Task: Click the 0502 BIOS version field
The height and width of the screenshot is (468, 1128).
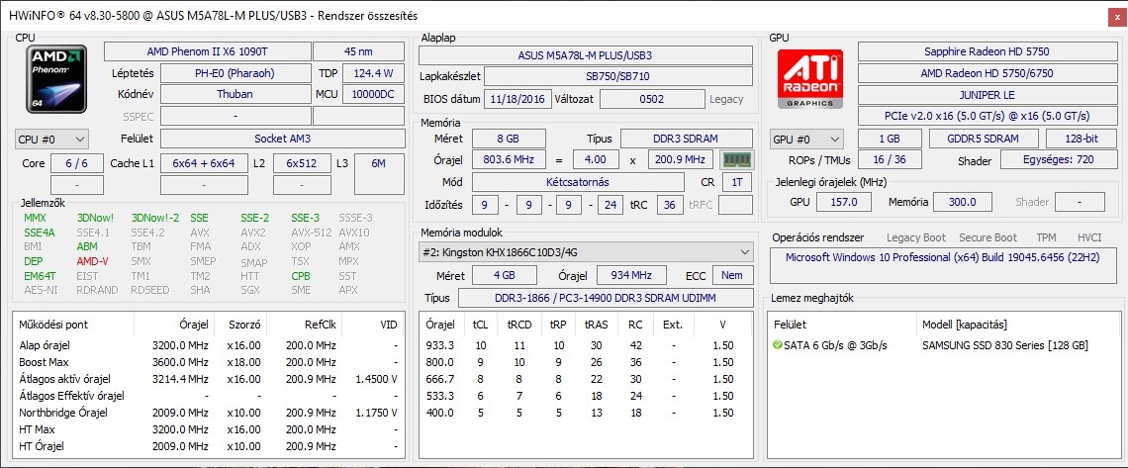Action: tap(652, 99)
